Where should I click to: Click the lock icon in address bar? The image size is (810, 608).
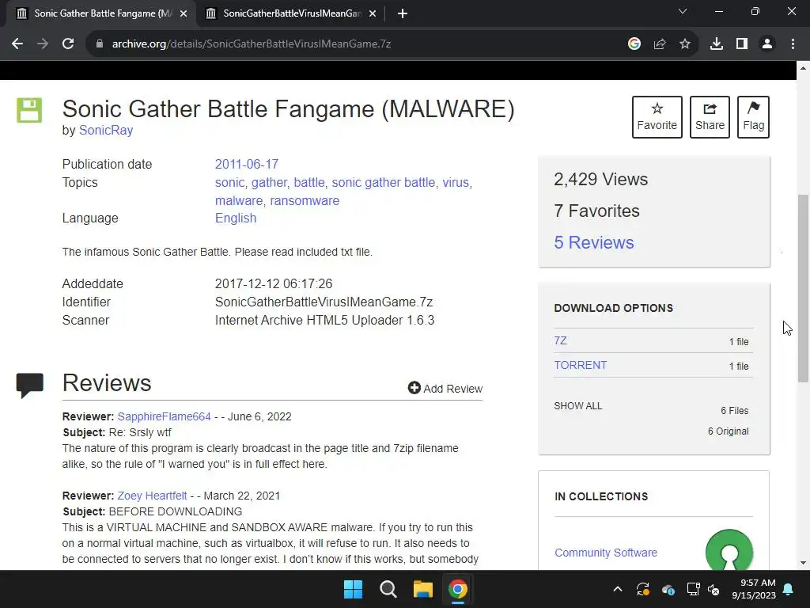point(100,44)
